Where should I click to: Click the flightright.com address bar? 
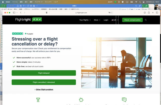81,13
